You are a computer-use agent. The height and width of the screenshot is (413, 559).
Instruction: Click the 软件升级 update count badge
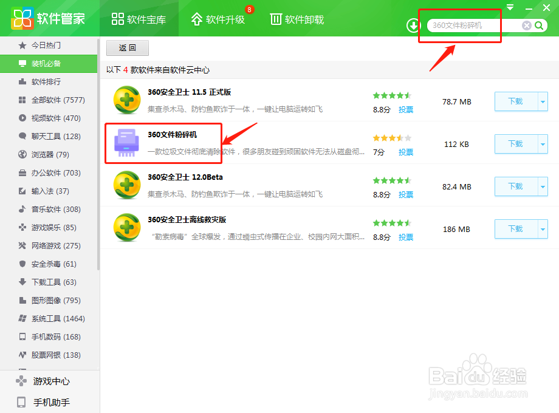pos(249,10)
